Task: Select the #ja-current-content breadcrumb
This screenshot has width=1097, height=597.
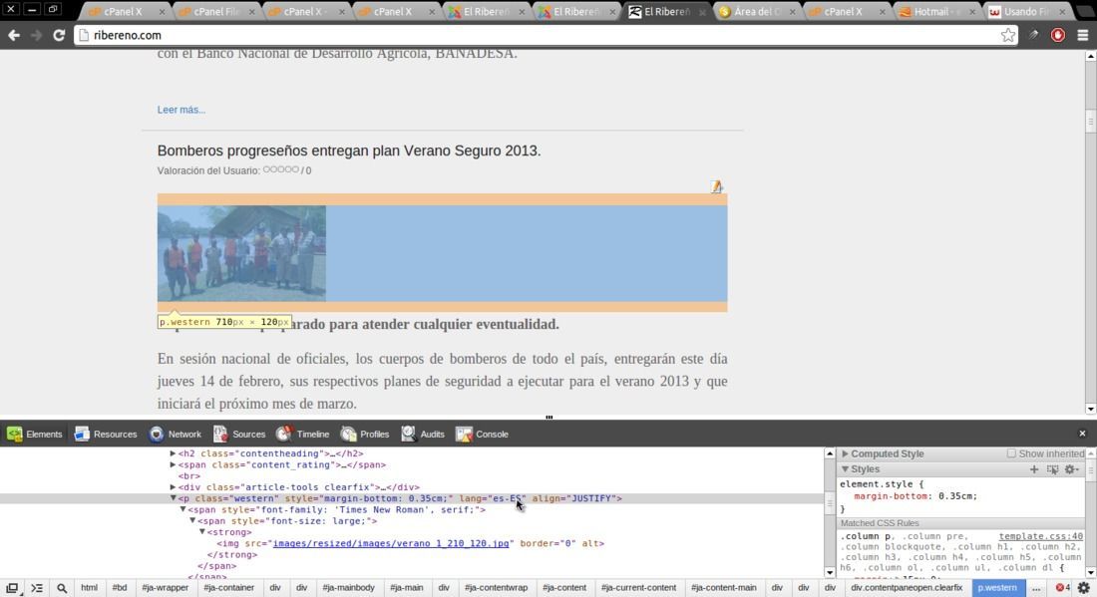Action: tap(638, 588)
